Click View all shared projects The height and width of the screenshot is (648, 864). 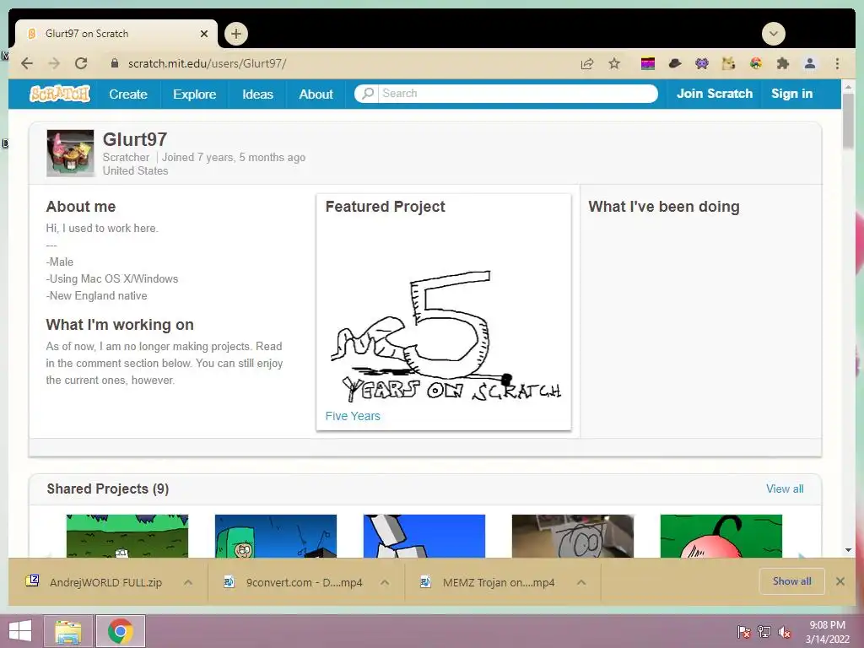785,489
